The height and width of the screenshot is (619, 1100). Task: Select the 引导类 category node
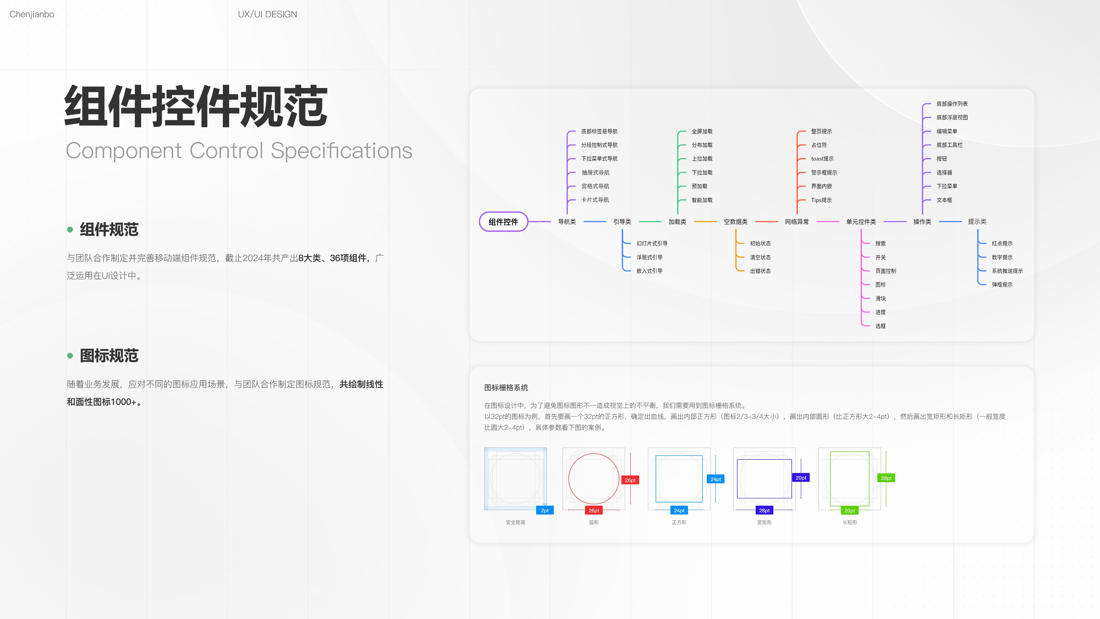coord(622,222)
